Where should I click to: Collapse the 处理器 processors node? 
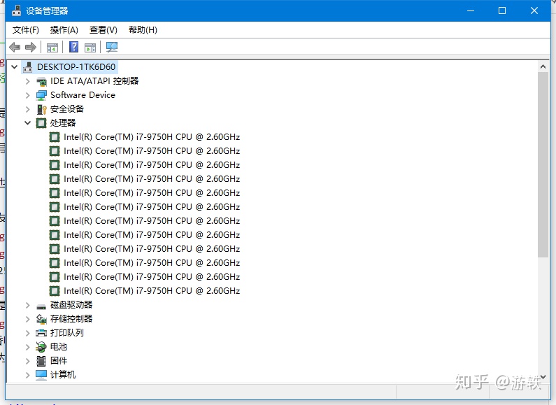click(x=28, y=123)
